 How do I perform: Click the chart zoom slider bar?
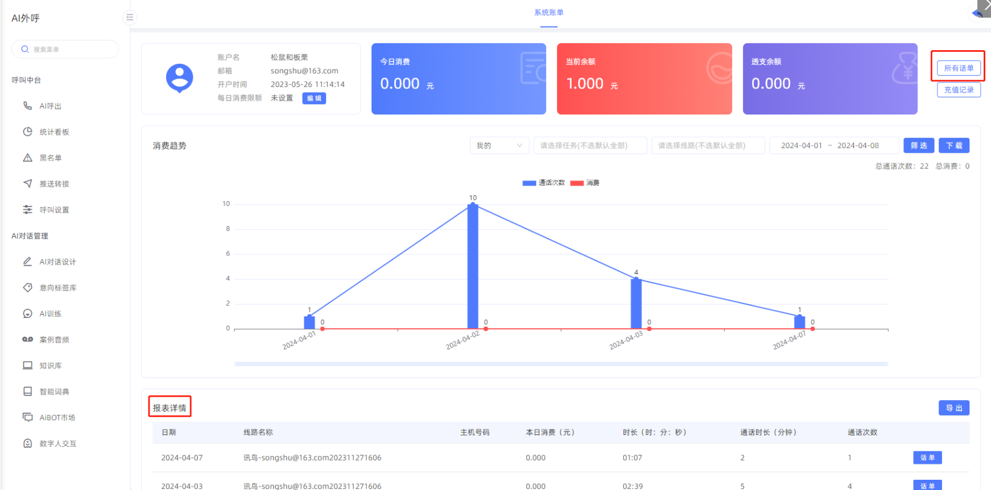[561, 364]
